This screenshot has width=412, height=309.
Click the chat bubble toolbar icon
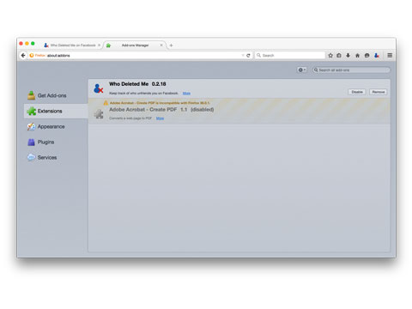coord(367,55)
